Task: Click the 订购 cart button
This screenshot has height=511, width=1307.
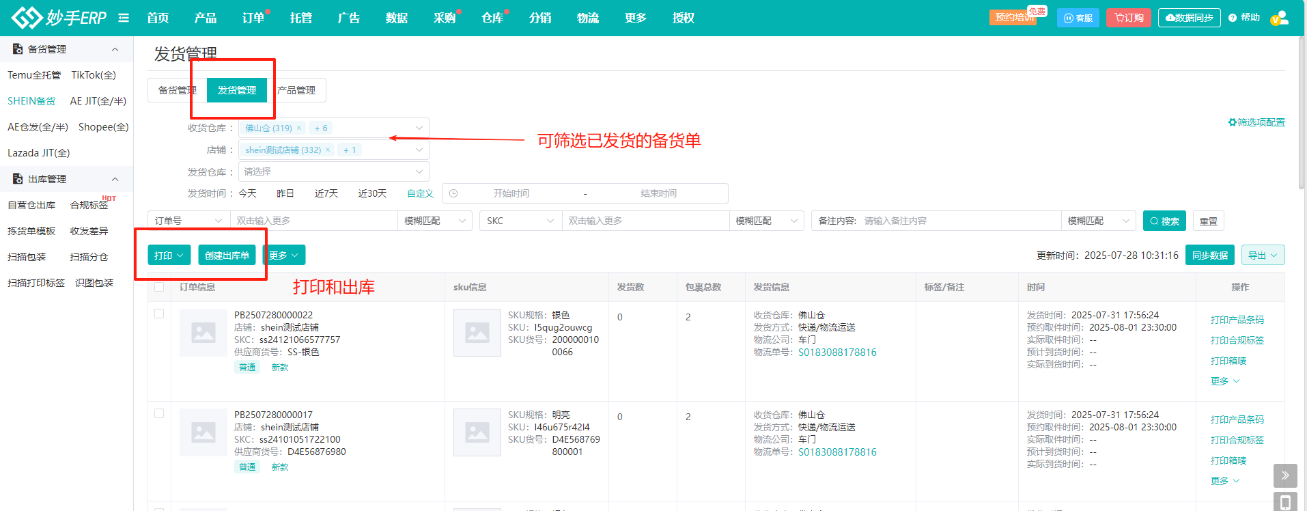Action: click(x=1129, y=18)
